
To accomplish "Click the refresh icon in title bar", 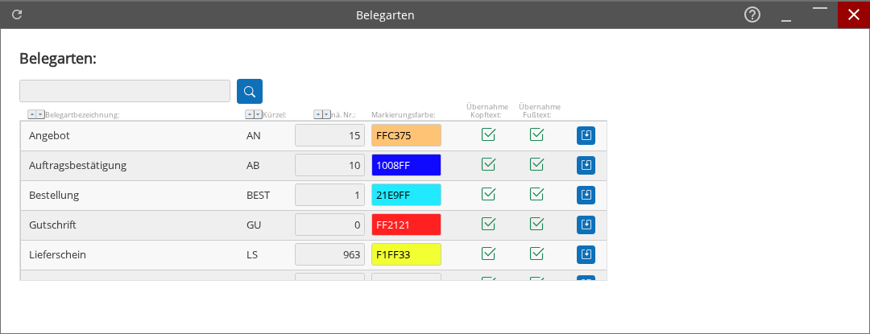I will tap(17, 14).
